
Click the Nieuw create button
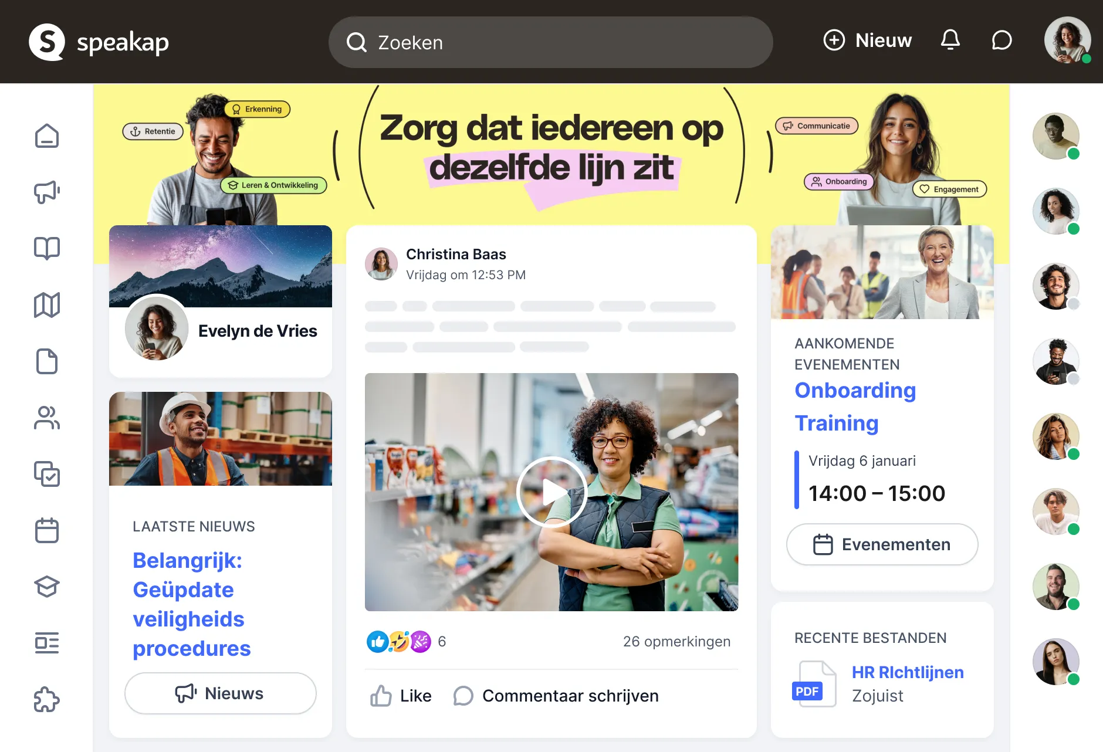pos(868,40)
